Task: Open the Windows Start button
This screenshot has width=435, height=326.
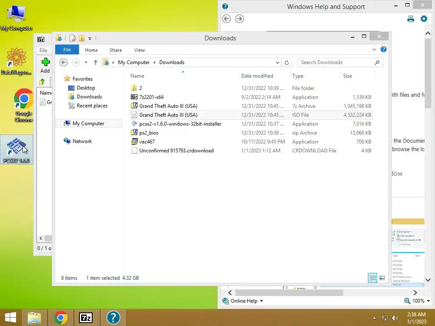Action: pos(11,318)
